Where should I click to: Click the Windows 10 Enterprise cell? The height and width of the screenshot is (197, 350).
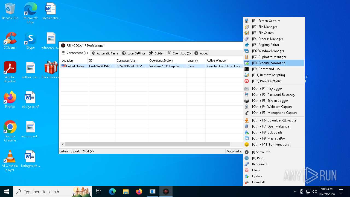(167, 66)
